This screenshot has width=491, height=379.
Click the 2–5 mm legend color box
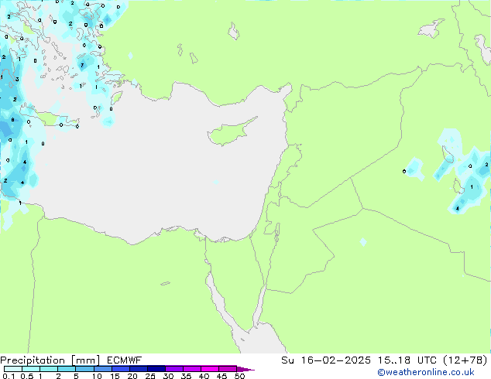pos(67,369)
